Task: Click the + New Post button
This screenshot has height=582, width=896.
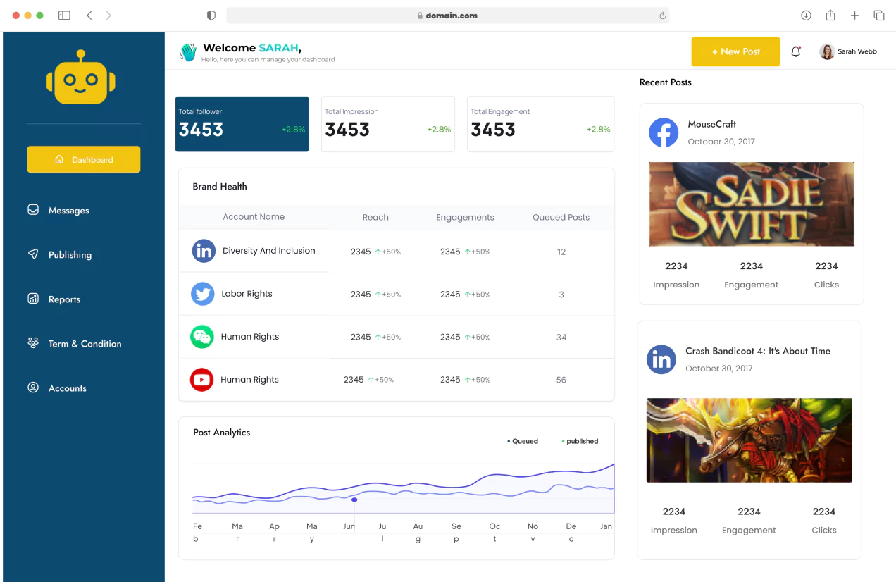Action: pos(735,51)
